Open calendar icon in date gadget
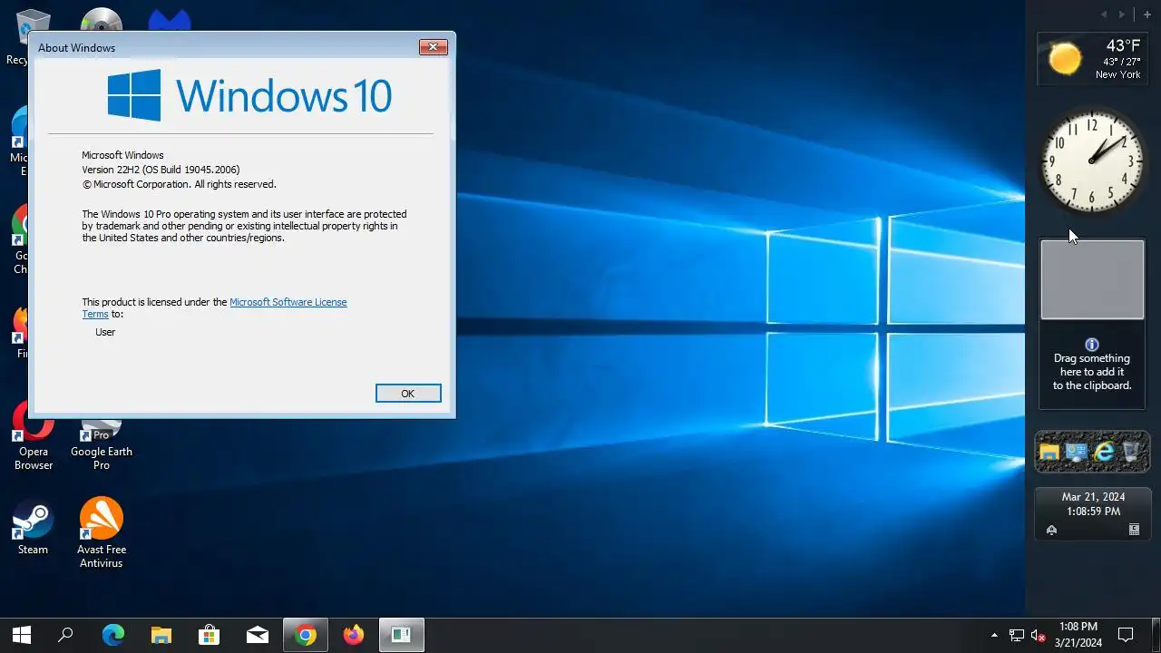The height and width of the screenshot is (653, 1161). [x=1134, y=530]
